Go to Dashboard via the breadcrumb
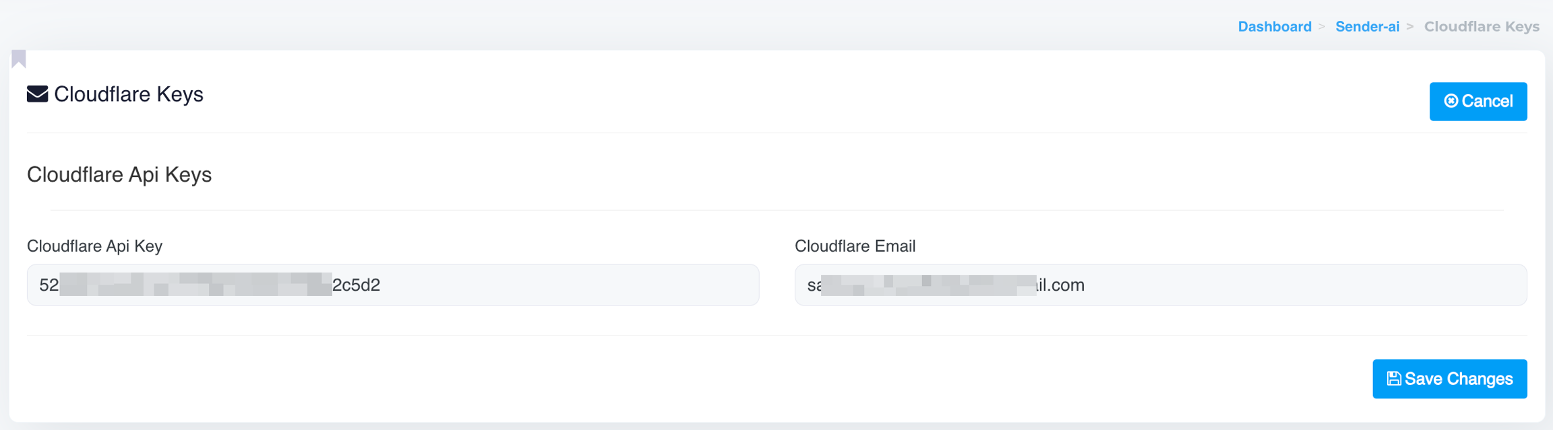This screenshot has height=430, width=1553. pyautogui.click(x=1274, y=27)
